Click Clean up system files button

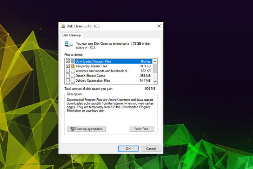(86, 129)
